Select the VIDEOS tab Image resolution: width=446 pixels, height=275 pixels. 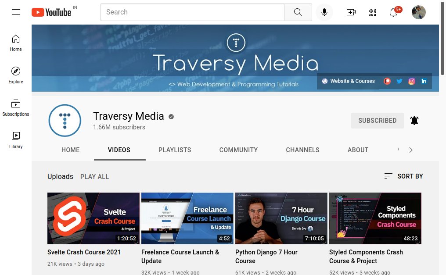coord(119,150)
